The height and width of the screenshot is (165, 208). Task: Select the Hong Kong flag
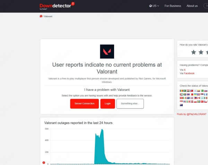point(181,98)
